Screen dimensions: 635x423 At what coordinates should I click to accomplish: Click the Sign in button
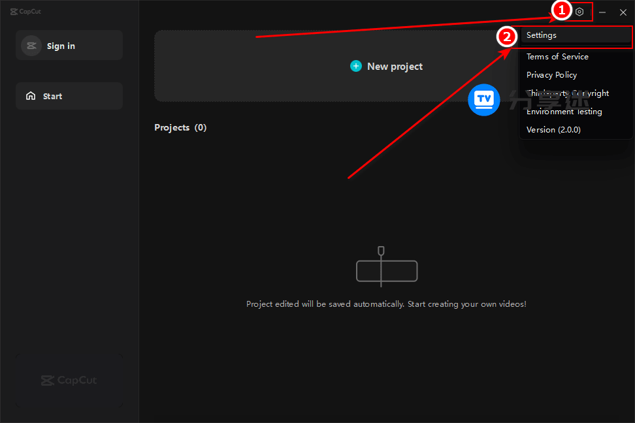click(x=61, y=46)
